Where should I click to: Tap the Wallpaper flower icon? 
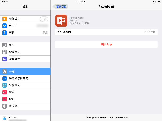click(x=4, y=85)
